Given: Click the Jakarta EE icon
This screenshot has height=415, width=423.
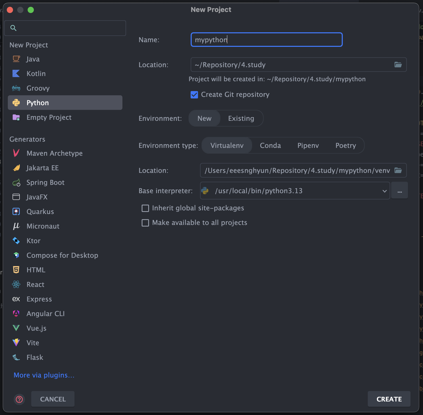Looking at the screenshot, I should click(16, 168).
